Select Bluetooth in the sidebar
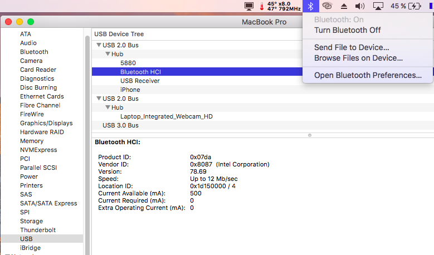The image size is (434, 255). click(x=34, y=52)
